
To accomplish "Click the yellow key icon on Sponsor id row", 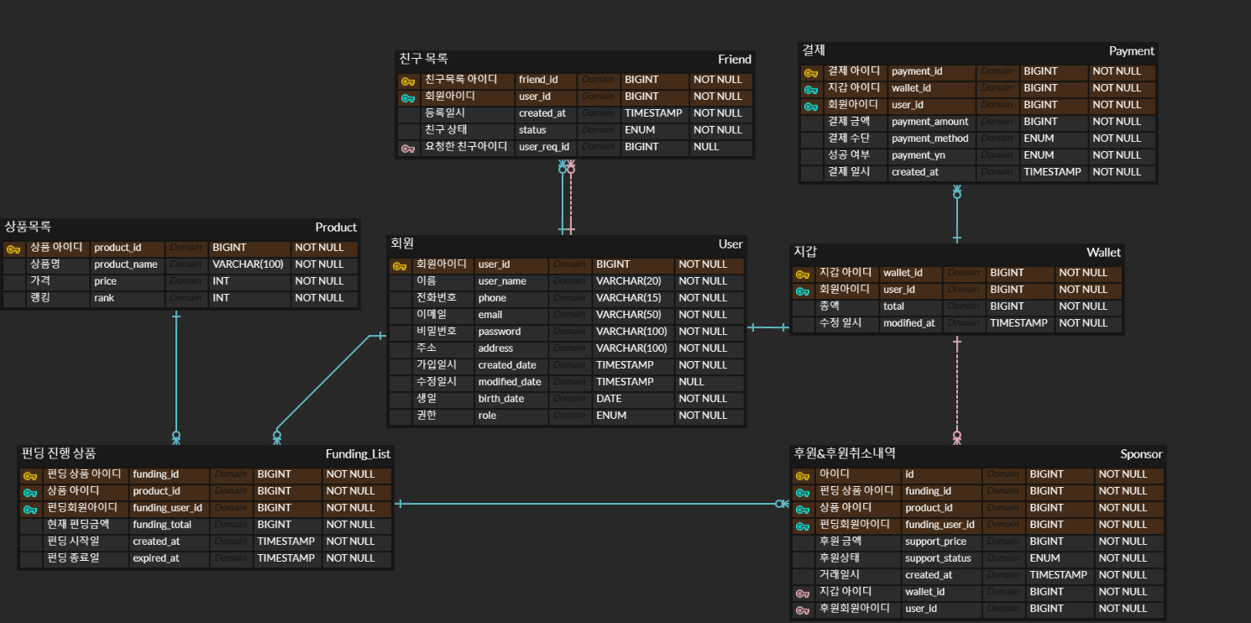I will [x=803, y=475].
